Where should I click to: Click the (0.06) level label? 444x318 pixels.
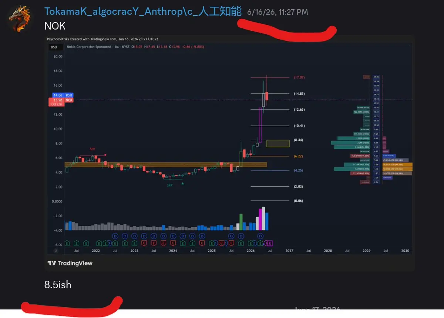[x=299, y=201]
